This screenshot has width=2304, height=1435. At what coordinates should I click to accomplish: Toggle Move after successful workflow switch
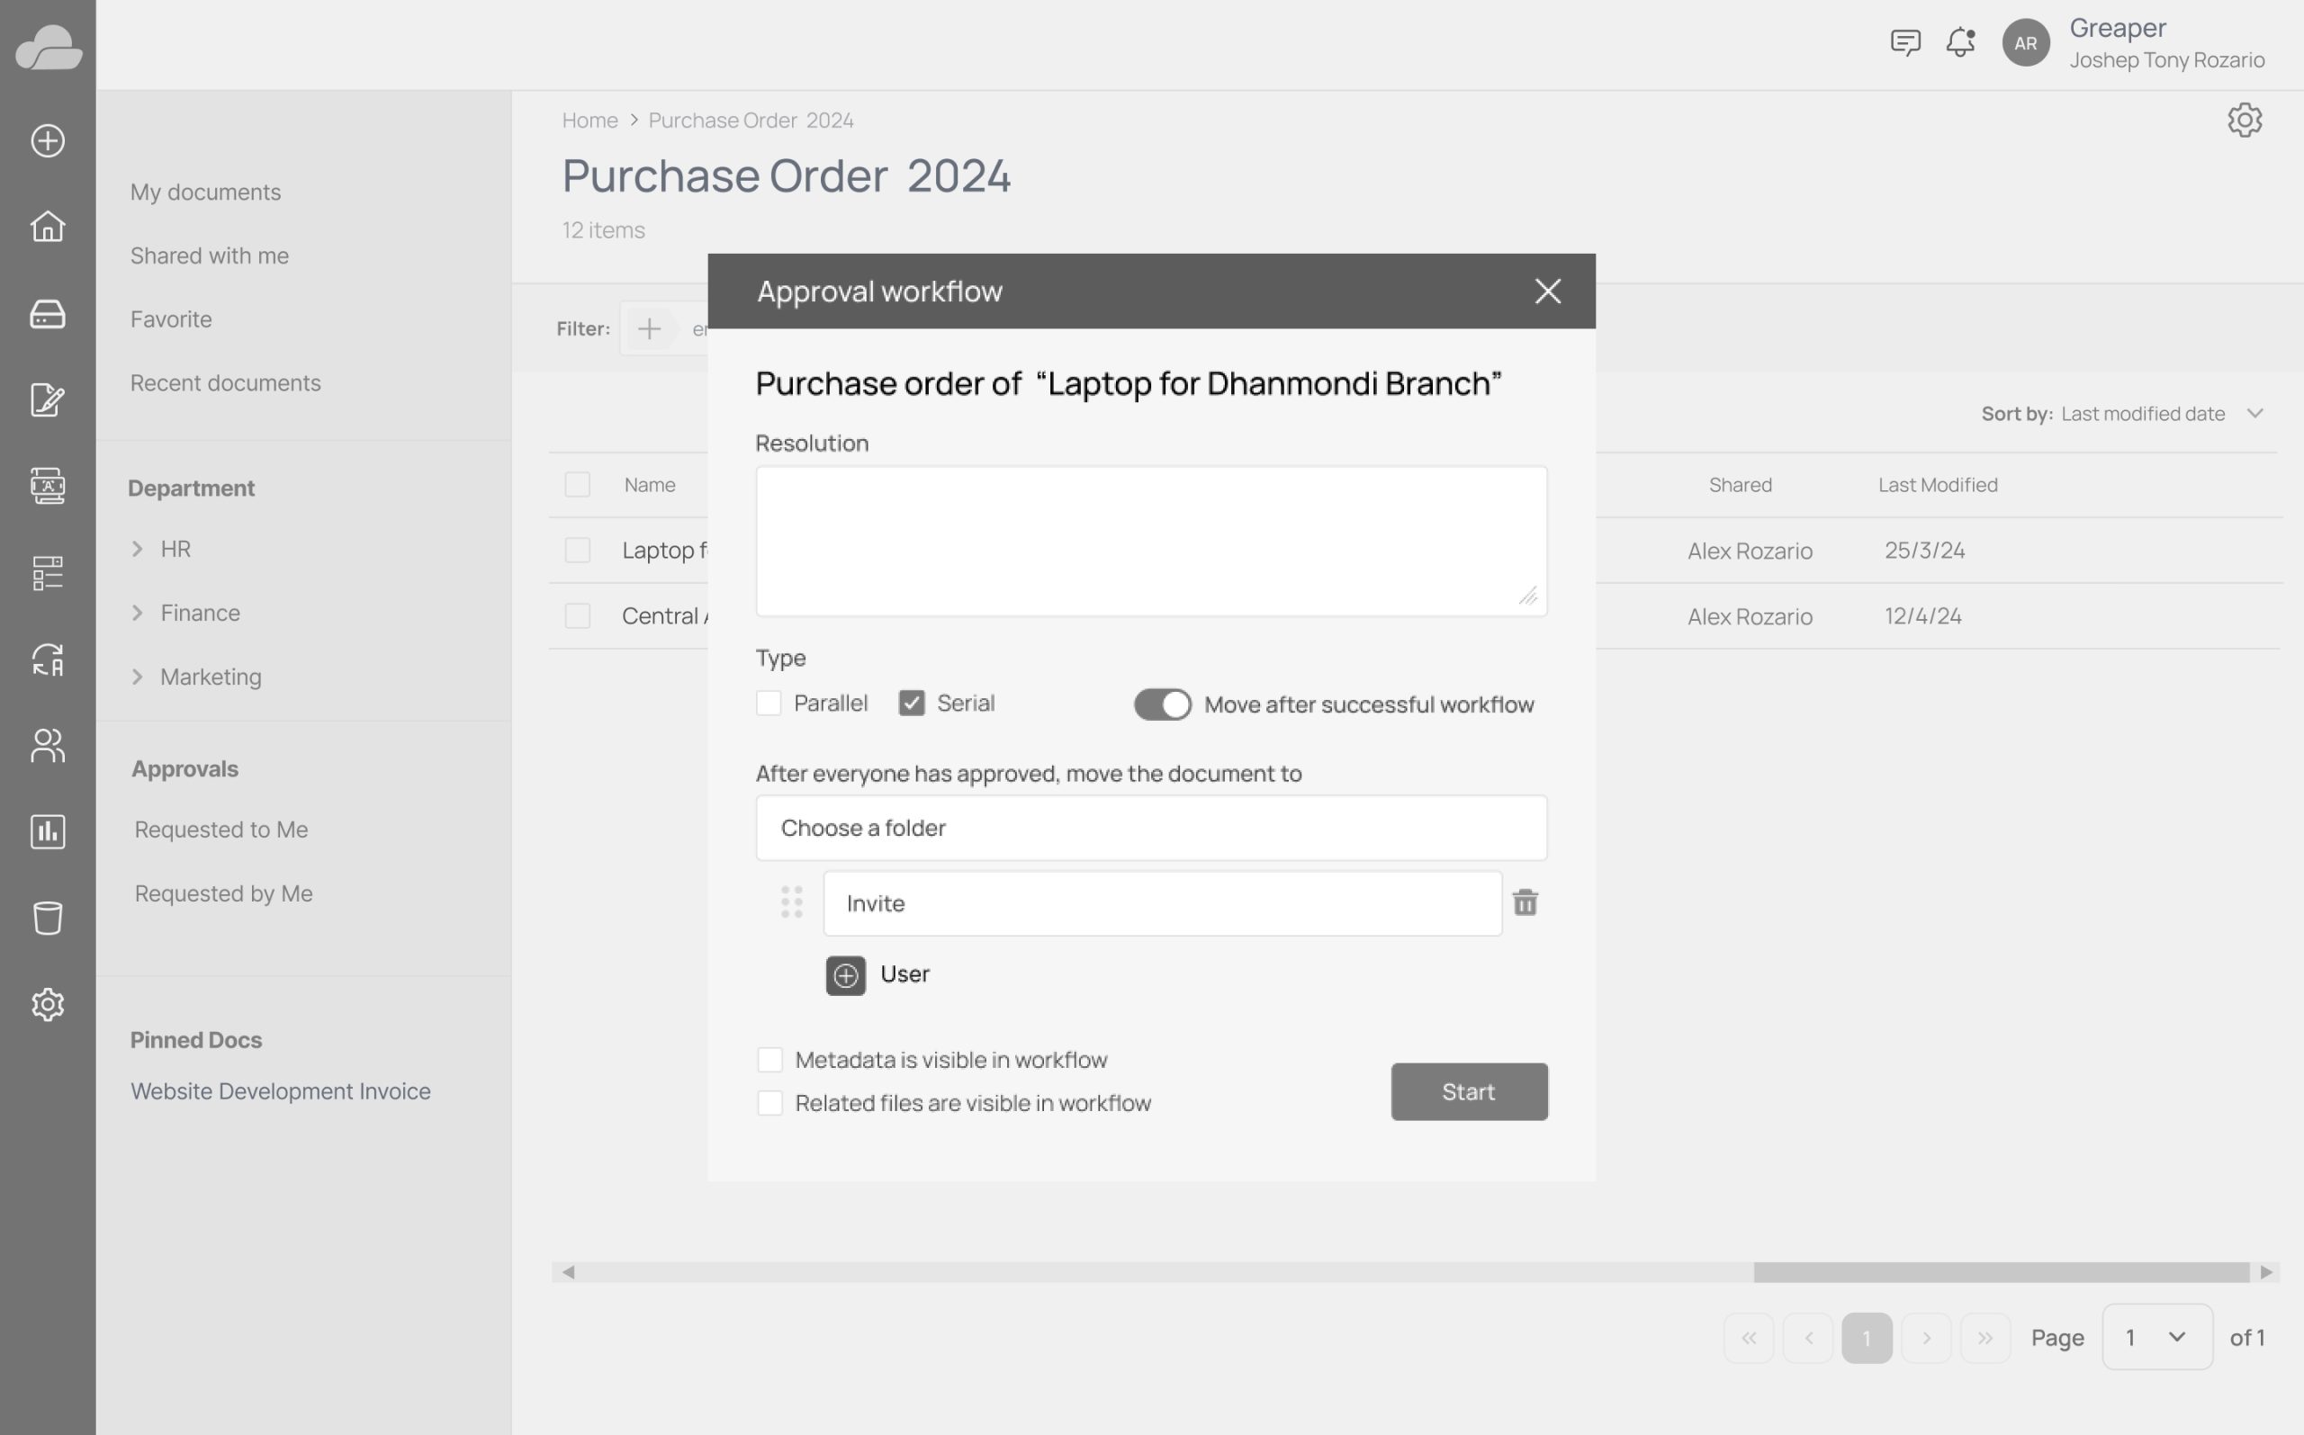(1162, 704)
